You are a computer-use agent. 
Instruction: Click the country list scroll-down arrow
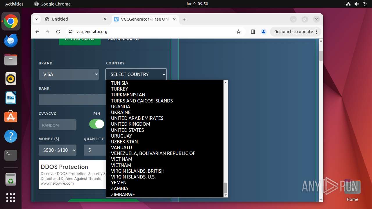(226, 195)
